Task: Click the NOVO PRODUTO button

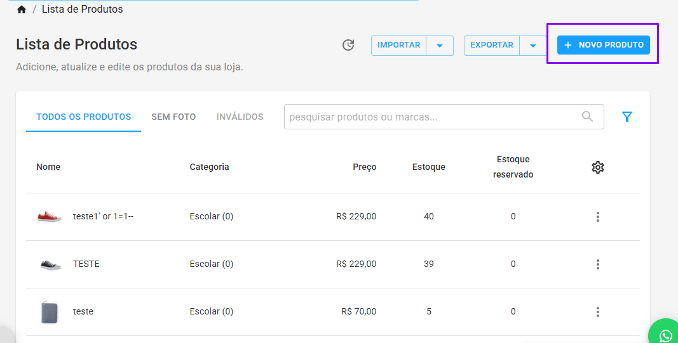Action: click(603, 45)
